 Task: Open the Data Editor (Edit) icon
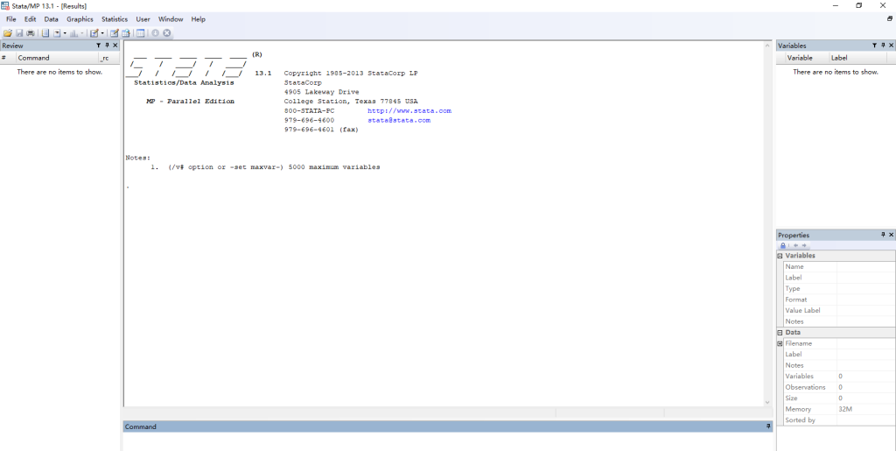pyautogui.click(x=114, y=33)
